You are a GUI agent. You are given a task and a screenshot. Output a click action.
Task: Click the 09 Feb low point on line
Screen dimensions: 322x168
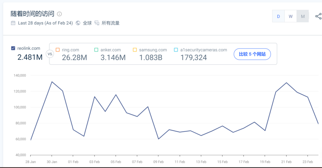pyautogui.click(x=158, y=139)
